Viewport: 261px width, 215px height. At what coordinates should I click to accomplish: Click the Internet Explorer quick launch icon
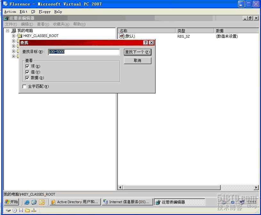point(27,202)
